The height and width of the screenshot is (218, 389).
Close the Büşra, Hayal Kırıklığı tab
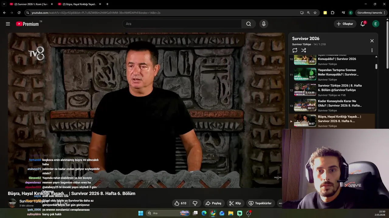(x=100, y=4)
